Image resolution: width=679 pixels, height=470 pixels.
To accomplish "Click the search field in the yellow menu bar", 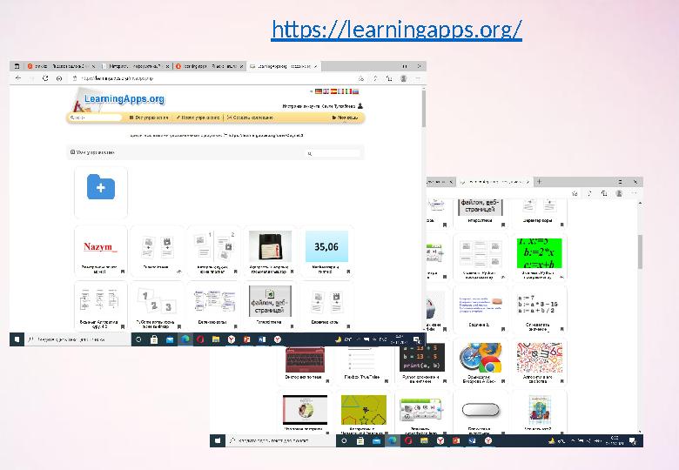I will click(96, 117).
